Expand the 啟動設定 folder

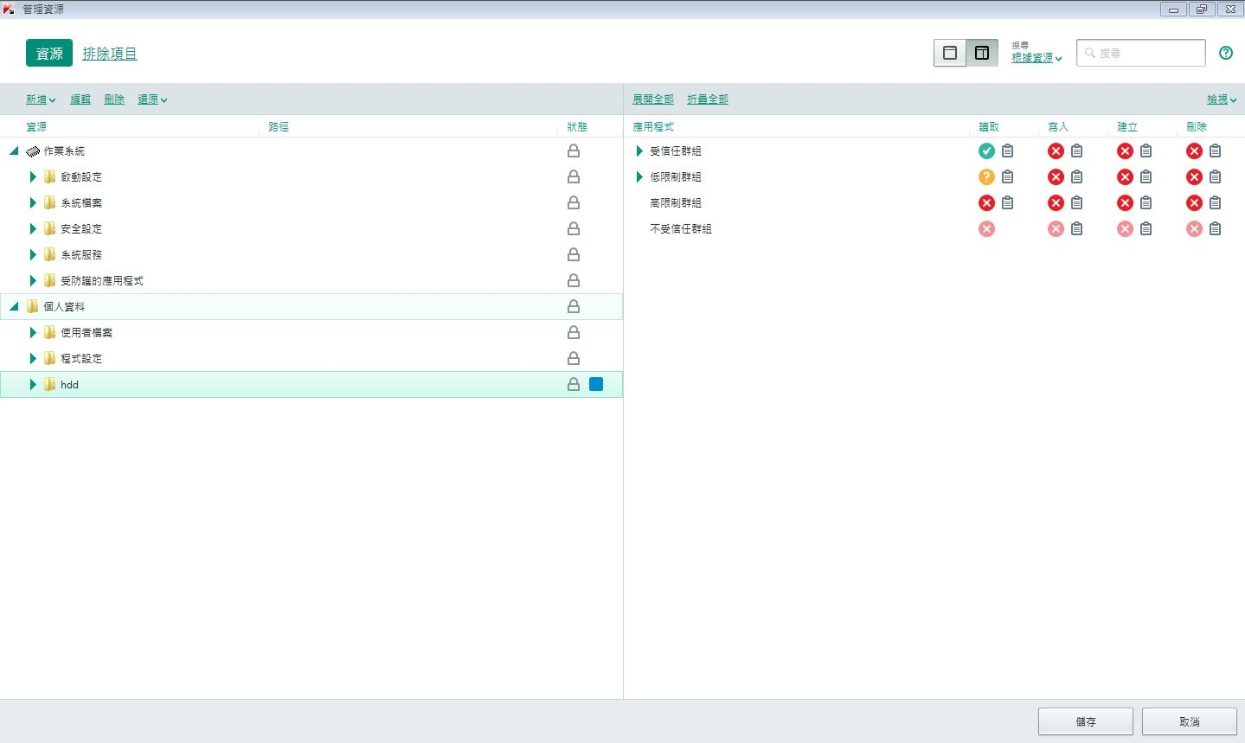(33, 176)
